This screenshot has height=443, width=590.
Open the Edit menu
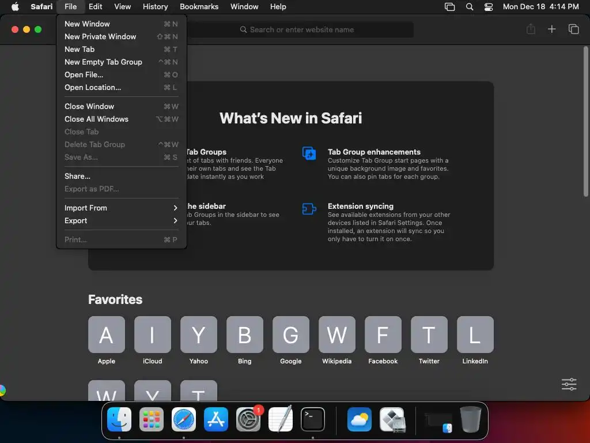click(95, 6)
